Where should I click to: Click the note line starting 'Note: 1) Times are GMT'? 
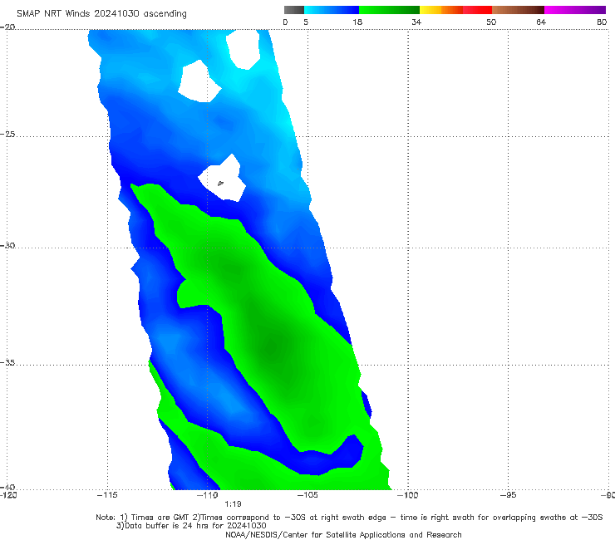pos(349,518)
